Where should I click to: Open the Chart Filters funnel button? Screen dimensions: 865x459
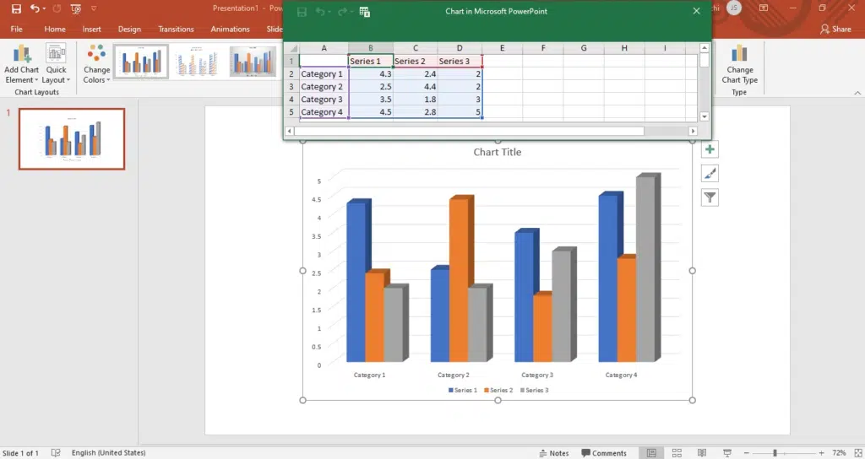point(710,197)
